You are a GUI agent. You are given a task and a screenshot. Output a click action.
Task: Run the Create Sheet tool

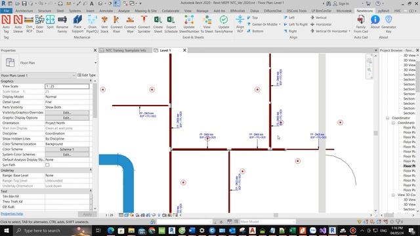pyautogui.click(x=157, y=24)
